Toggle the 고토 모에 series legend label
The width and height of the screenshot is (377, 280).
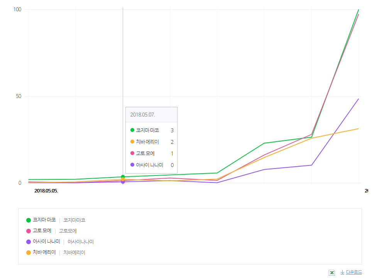pos(42,231)
